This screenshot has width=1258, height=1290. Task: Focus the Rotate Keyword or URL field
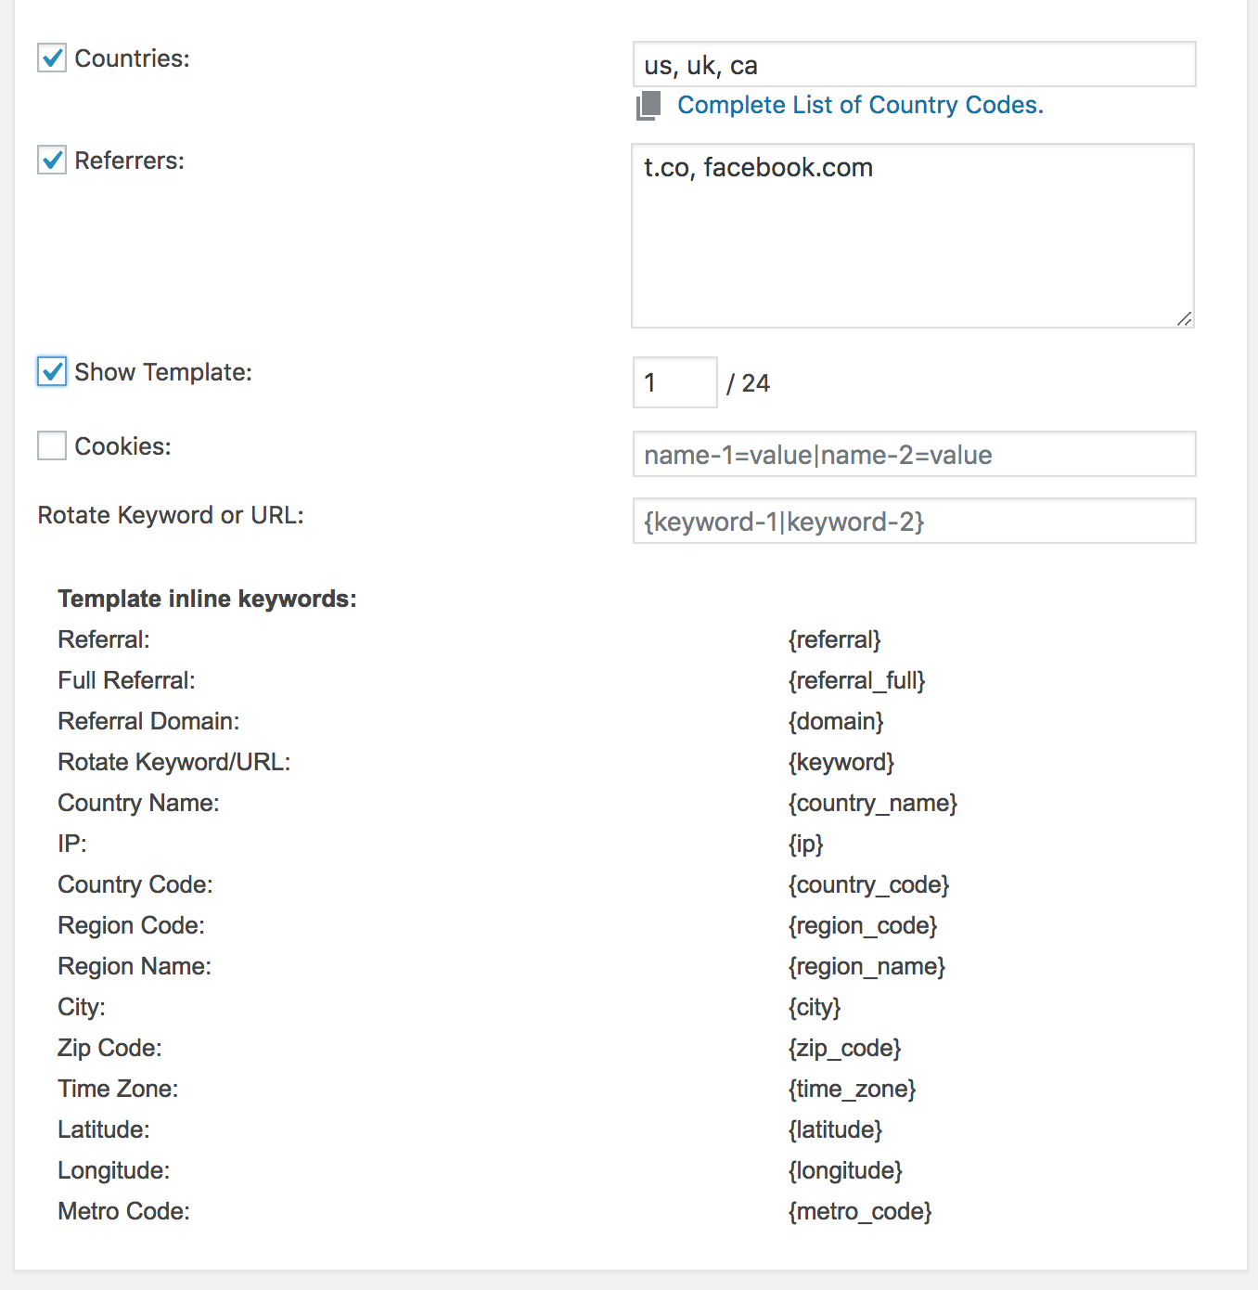click(915, 521)
